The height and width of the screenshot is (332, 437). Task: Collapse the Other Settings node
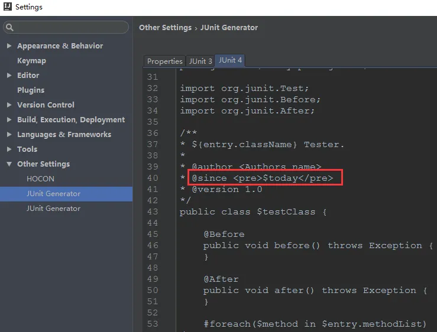9,164
